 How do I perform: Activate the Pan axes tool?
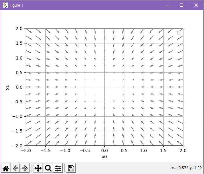tap(38, 168)
